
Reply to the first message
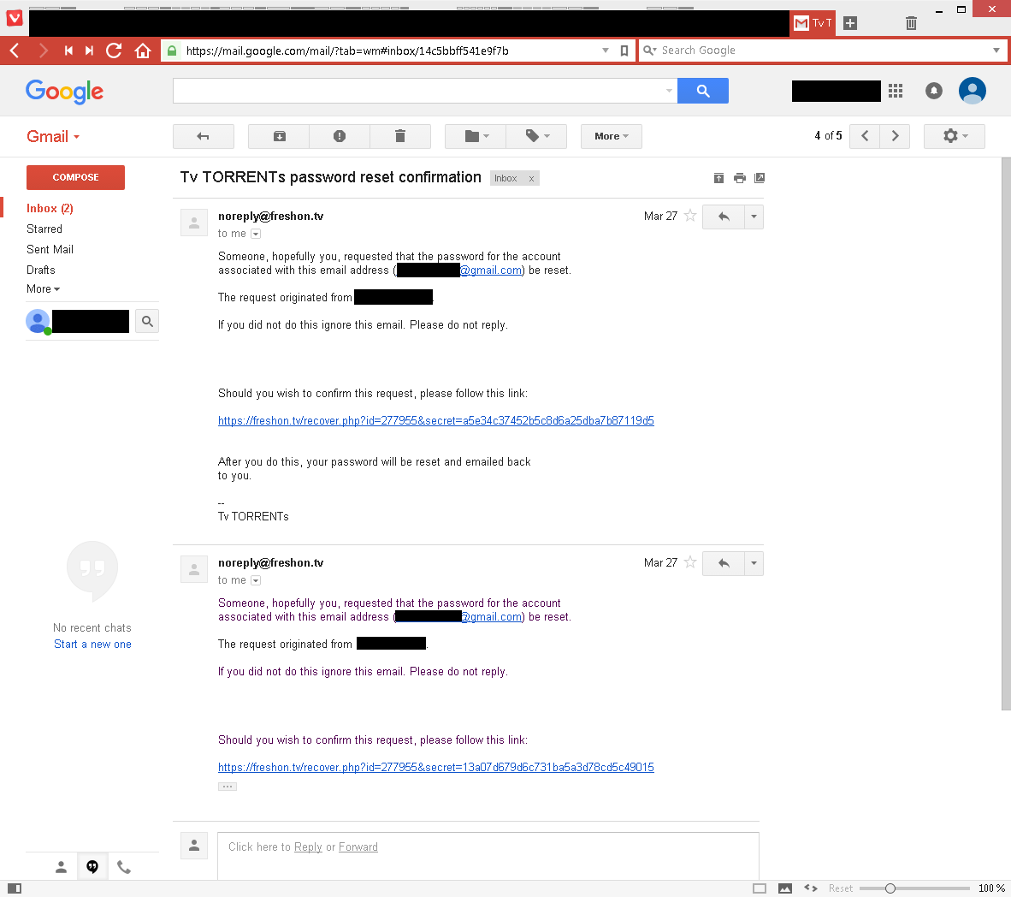click(724, 217)
